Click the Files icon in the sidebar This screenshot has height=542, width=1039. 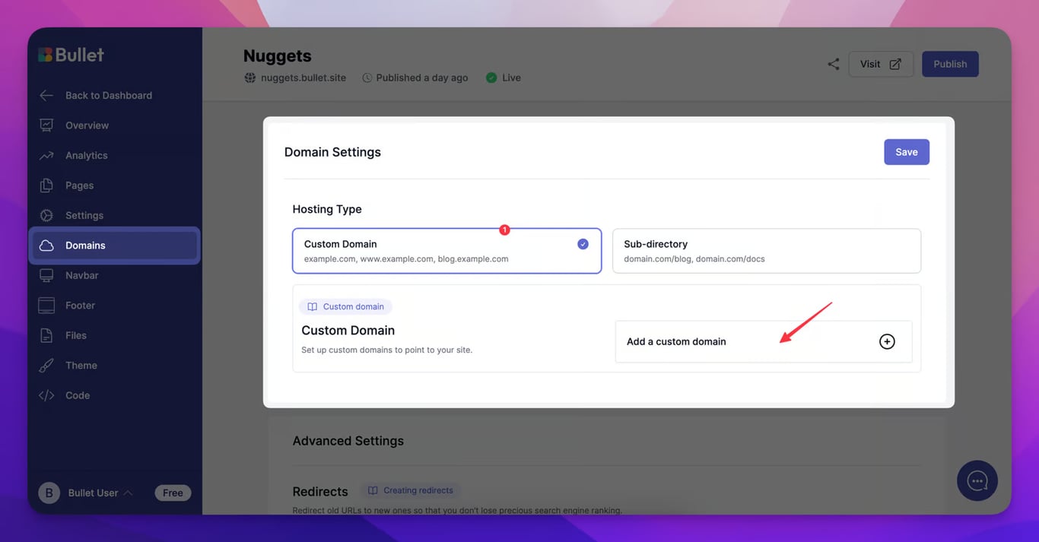(x=47, y=334)
